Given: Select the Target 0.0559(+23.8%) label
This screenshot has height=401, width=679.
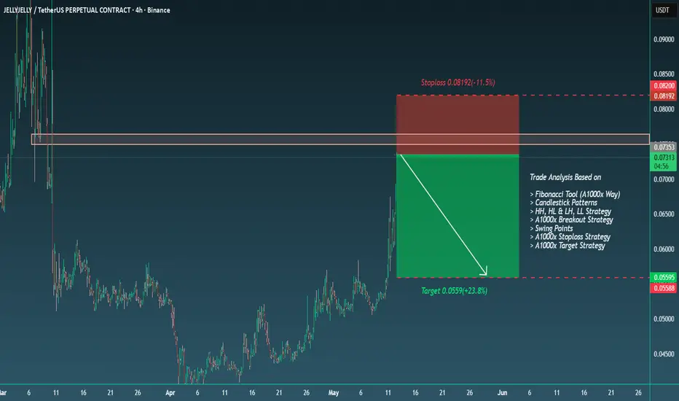Looking at the screenshot, I should coord(455,290).
